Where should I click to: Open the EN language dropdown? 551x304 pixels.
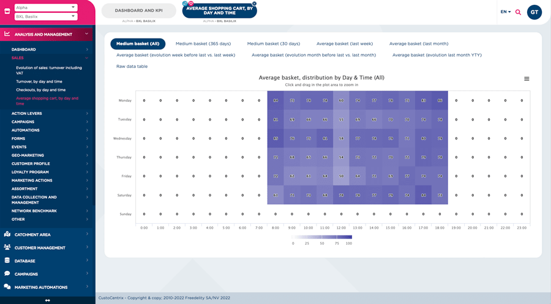point(506,12)
